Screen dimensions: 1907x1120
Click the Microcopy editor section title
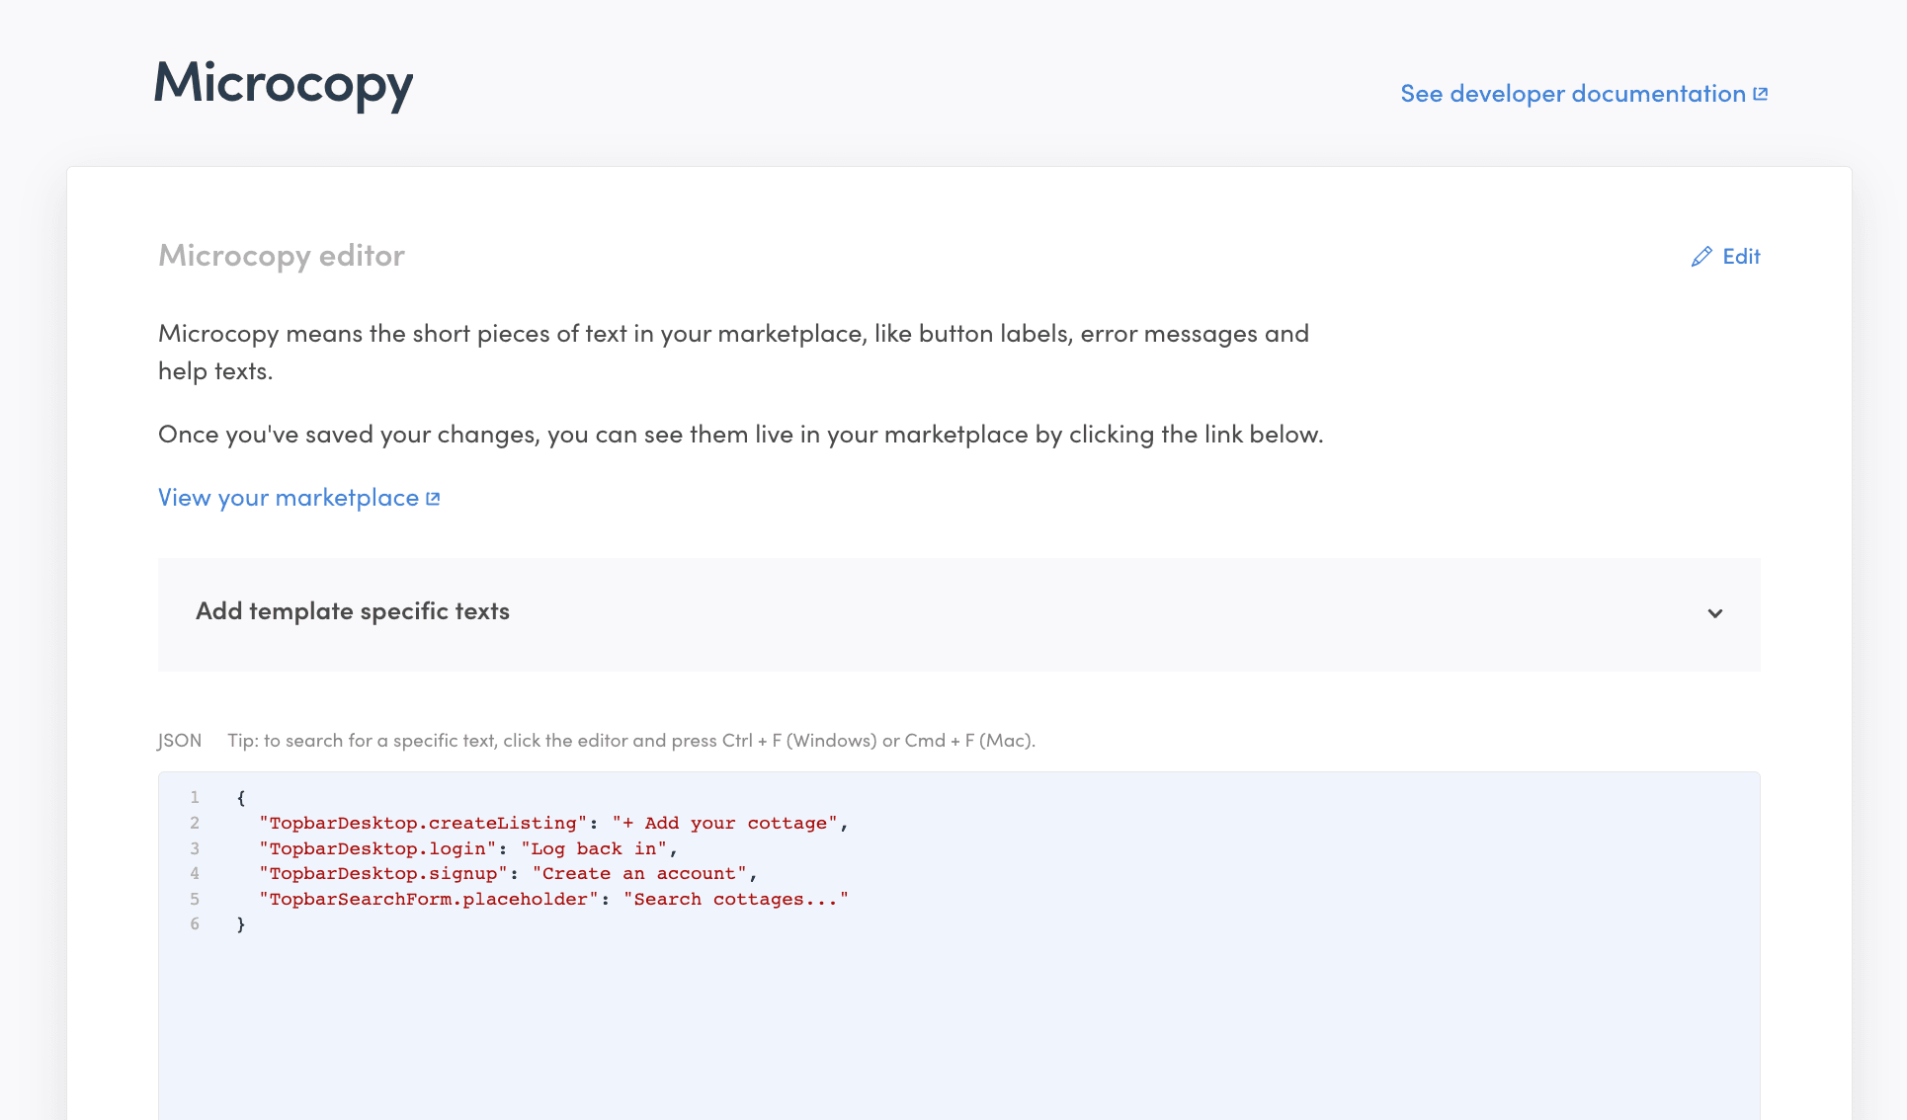(282, 256)
